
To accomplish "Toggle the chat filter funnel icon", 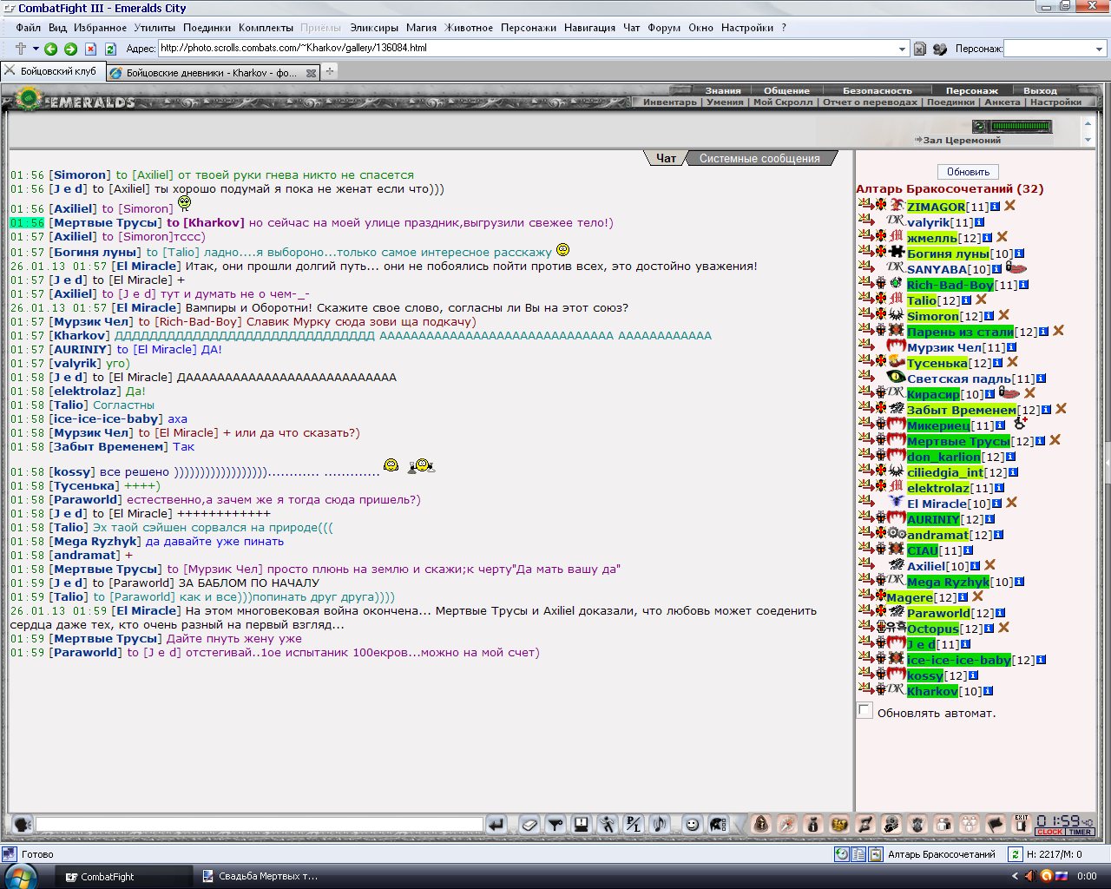I will click(555, 825).
